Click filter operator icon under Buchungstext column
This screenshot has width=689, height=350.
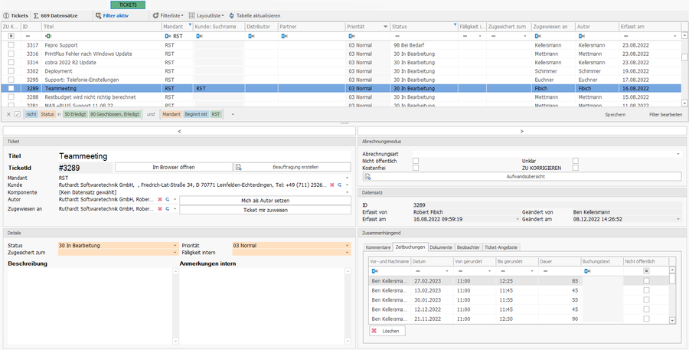587,271
